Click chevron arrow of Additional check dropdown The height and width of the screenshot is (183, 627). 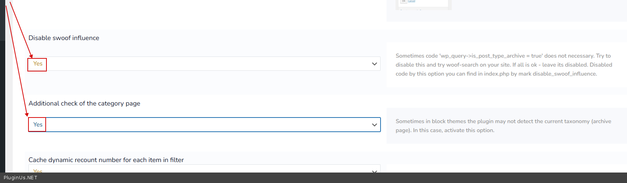tap(374, 125)
